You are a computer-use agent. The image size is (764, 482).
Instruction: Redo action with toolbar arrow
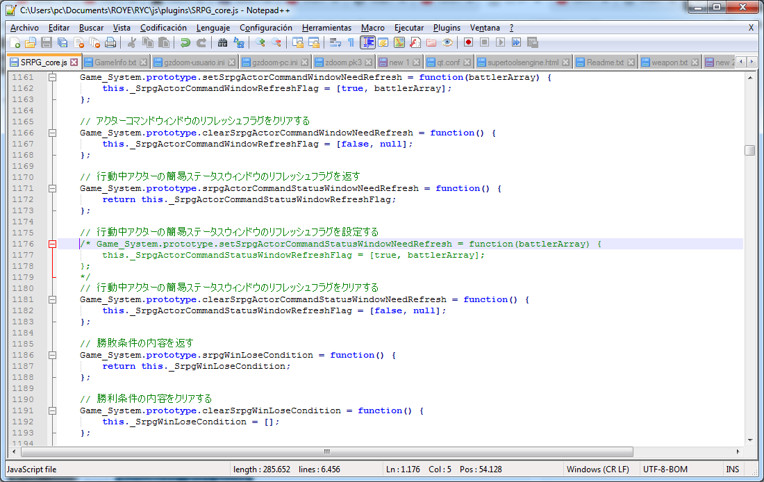pos(201,43)
